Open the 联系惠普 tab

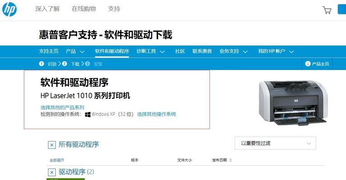[202, 51]
